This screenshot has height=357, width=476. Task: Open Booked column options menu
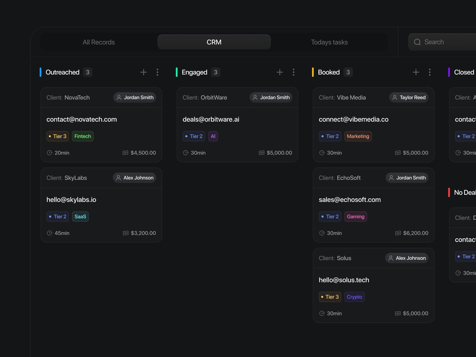[430, 72]
